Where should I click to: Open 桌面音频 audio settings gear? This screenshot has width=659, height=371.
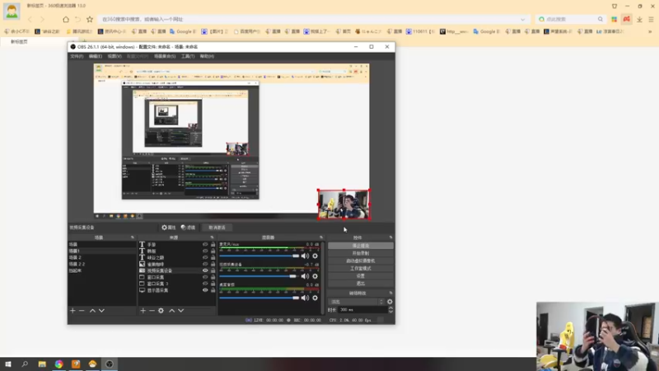(315, 298)
